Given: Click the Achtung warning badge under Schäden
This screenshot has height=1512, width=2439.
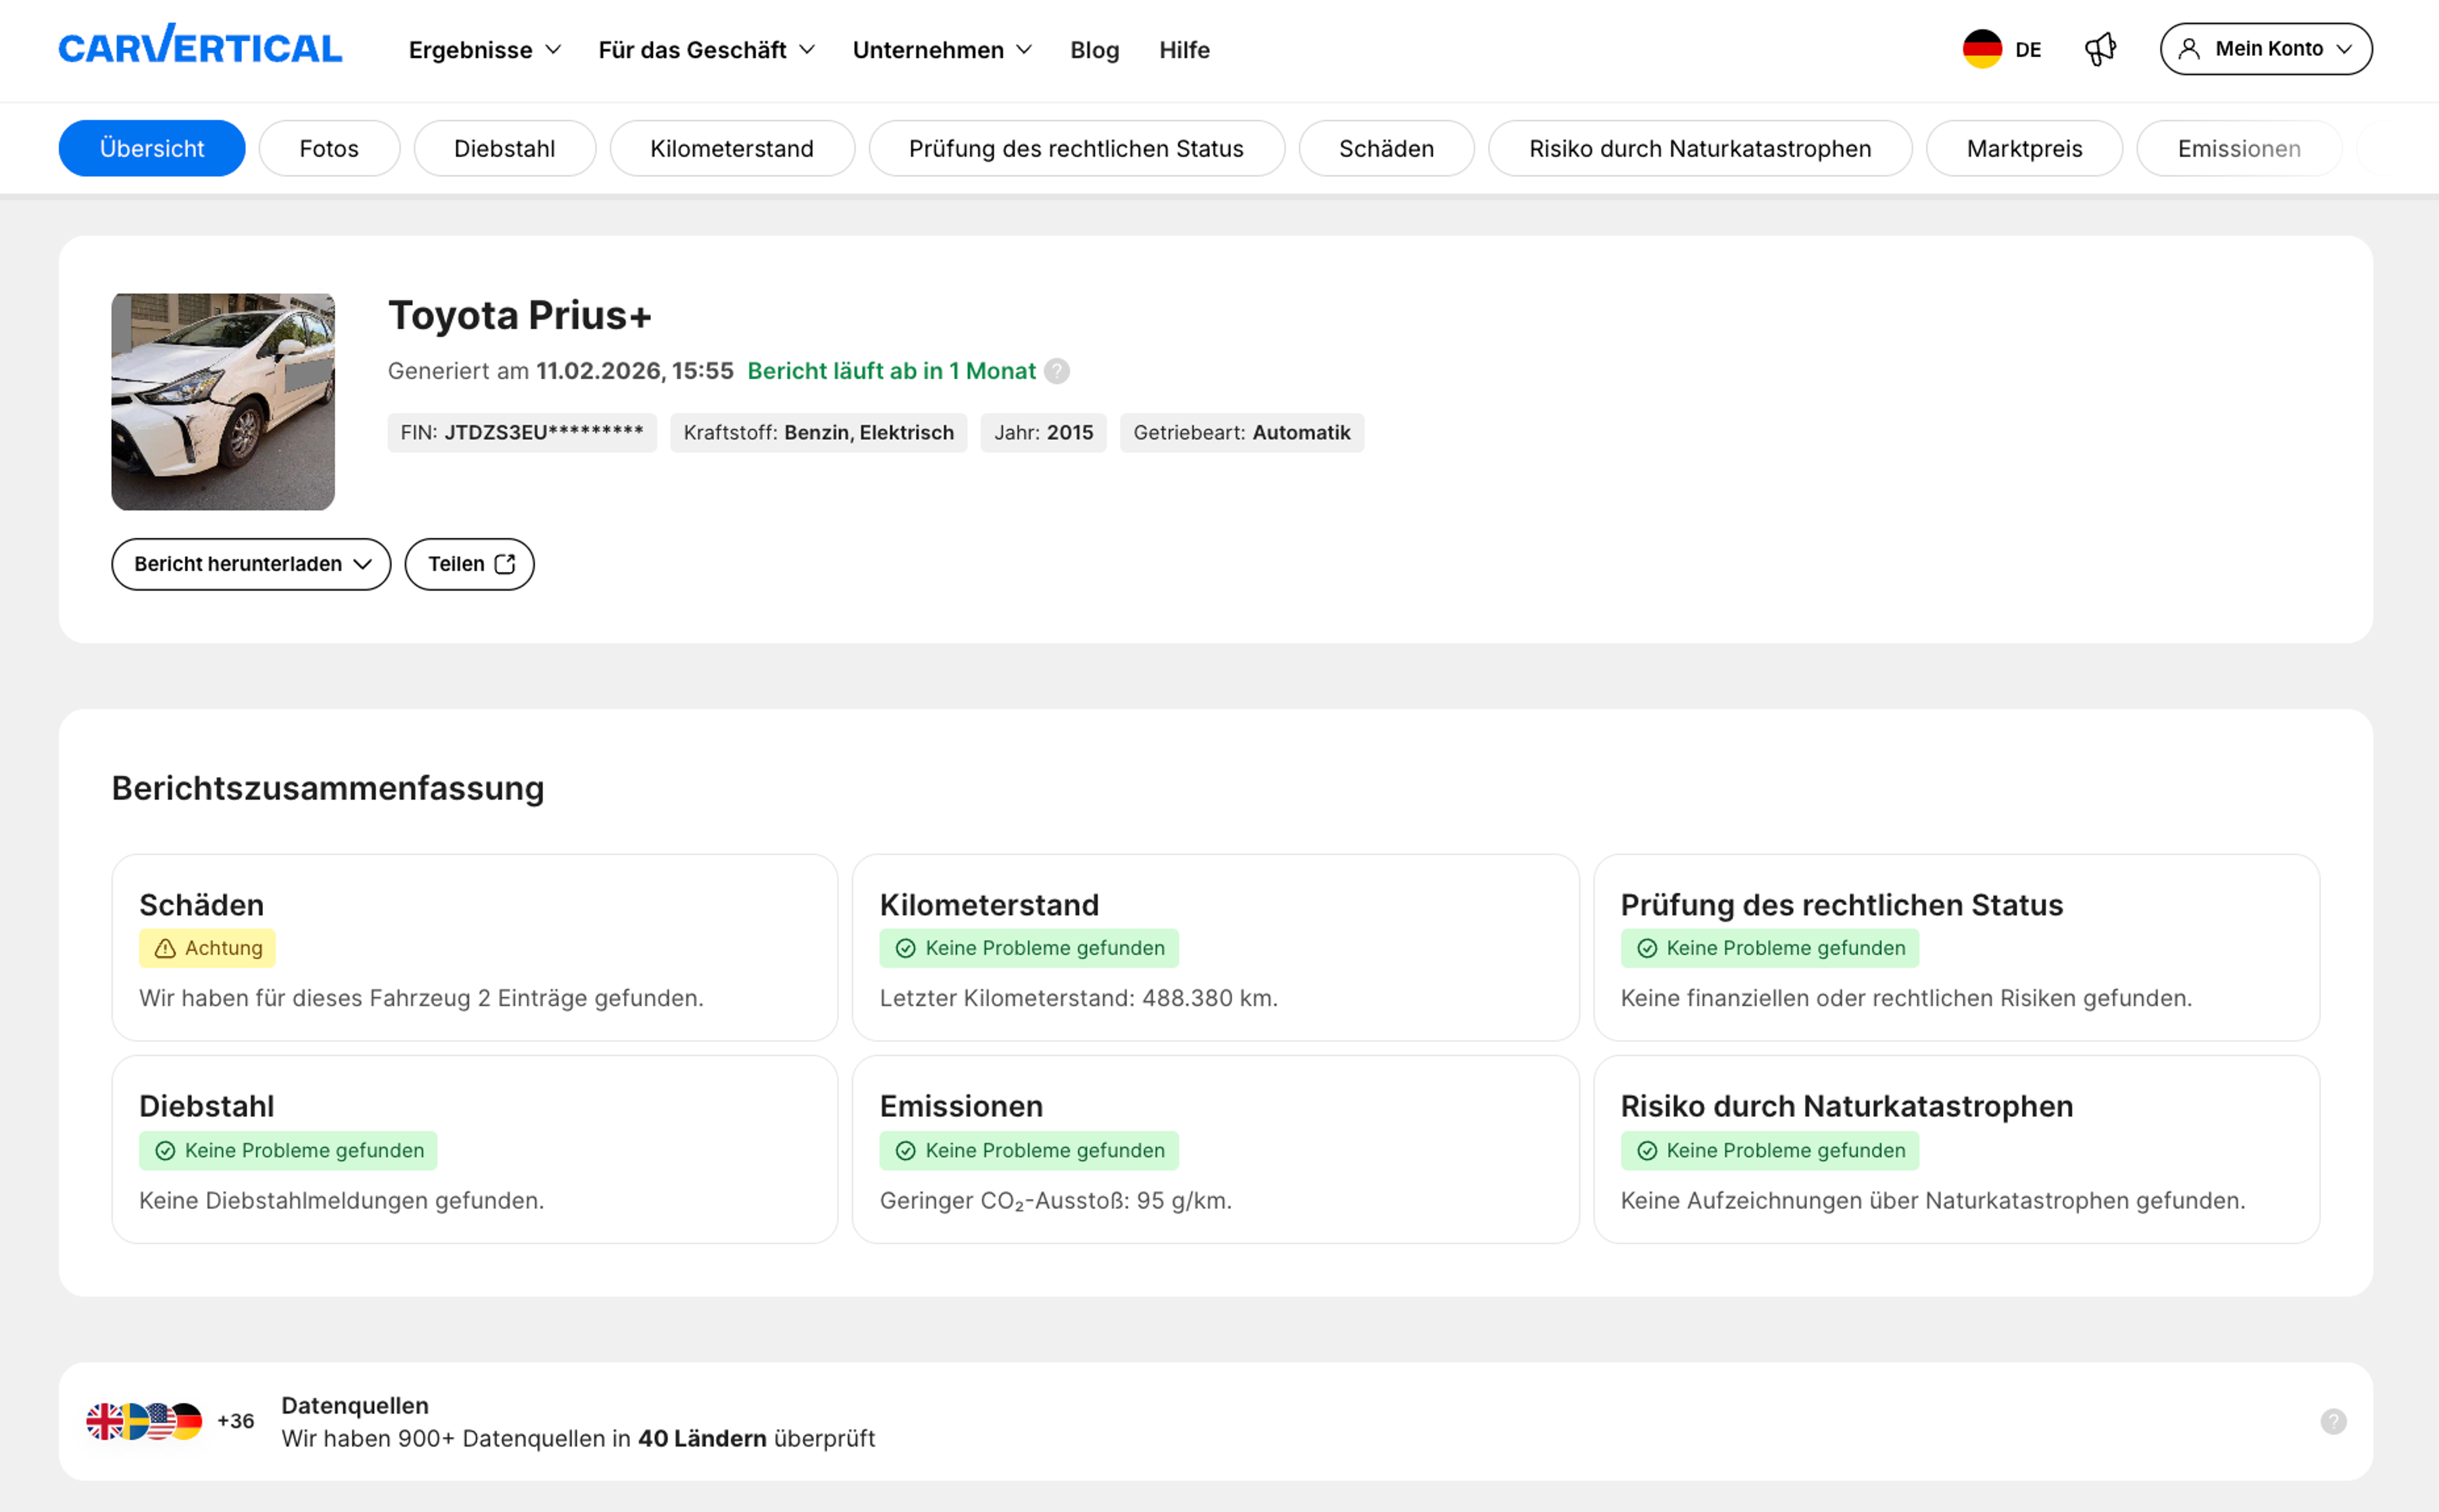Looking at the screenshot, I should click(207, 948).
